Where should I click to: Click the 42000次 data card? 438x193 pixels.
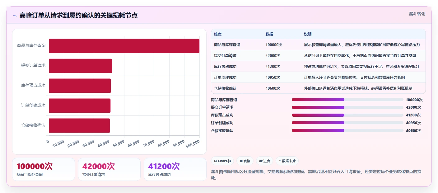click(109, 169)
